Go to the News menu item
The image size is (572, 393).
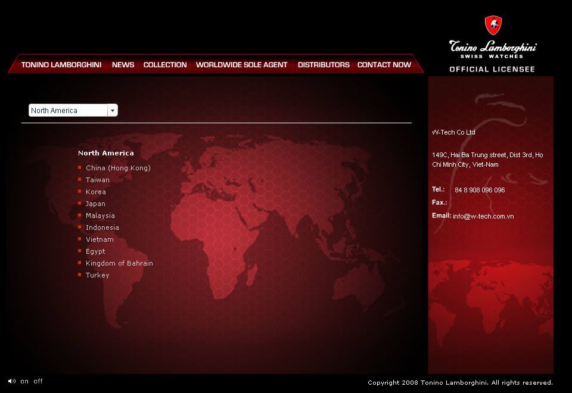(123, 64)
